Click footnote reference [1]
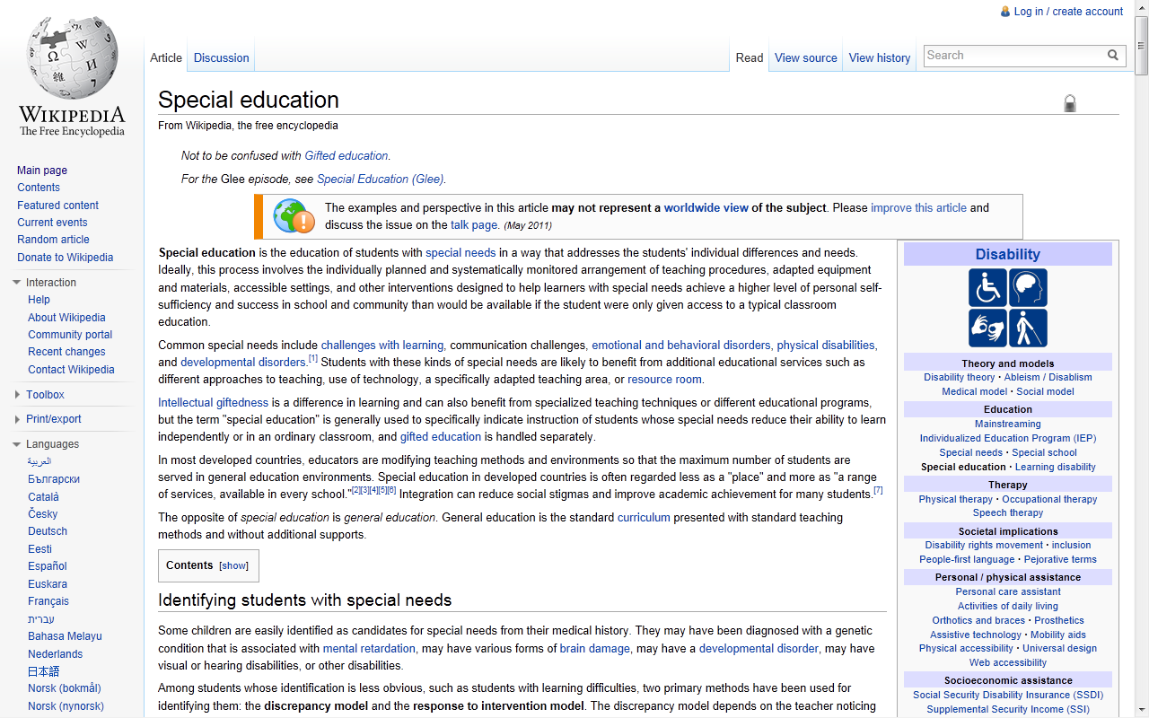1149x718 pixels. click(313, 359)
